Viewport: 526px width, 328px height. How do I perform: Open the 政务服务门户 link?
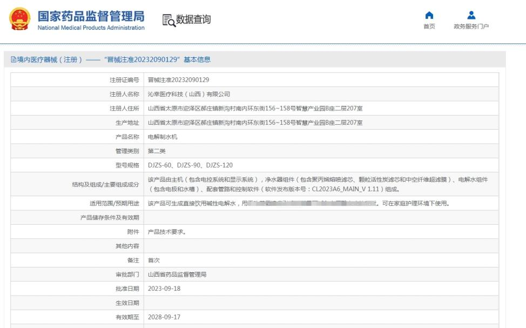470,26
